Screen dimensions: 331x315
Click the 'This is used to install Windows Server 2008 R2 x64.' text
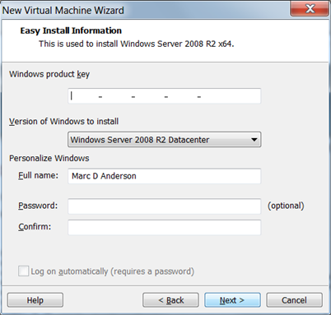pos(137,44)
